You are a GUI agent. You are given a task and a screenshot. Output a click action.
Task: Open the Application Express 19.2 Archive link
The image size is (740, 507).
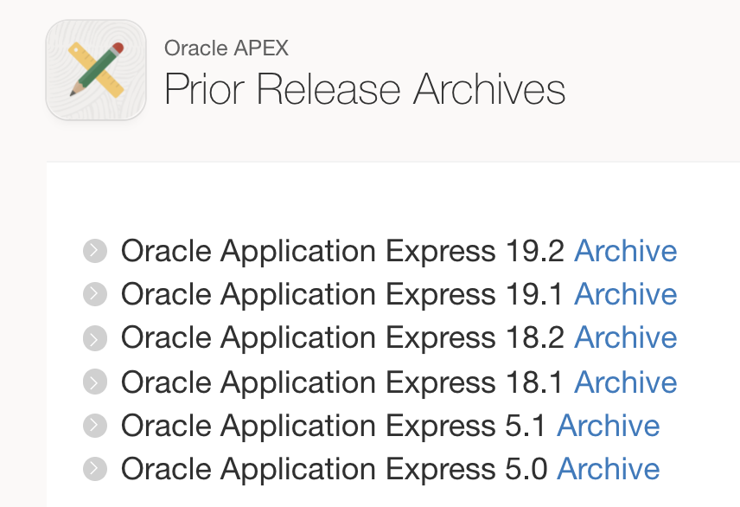click(625, 251)
